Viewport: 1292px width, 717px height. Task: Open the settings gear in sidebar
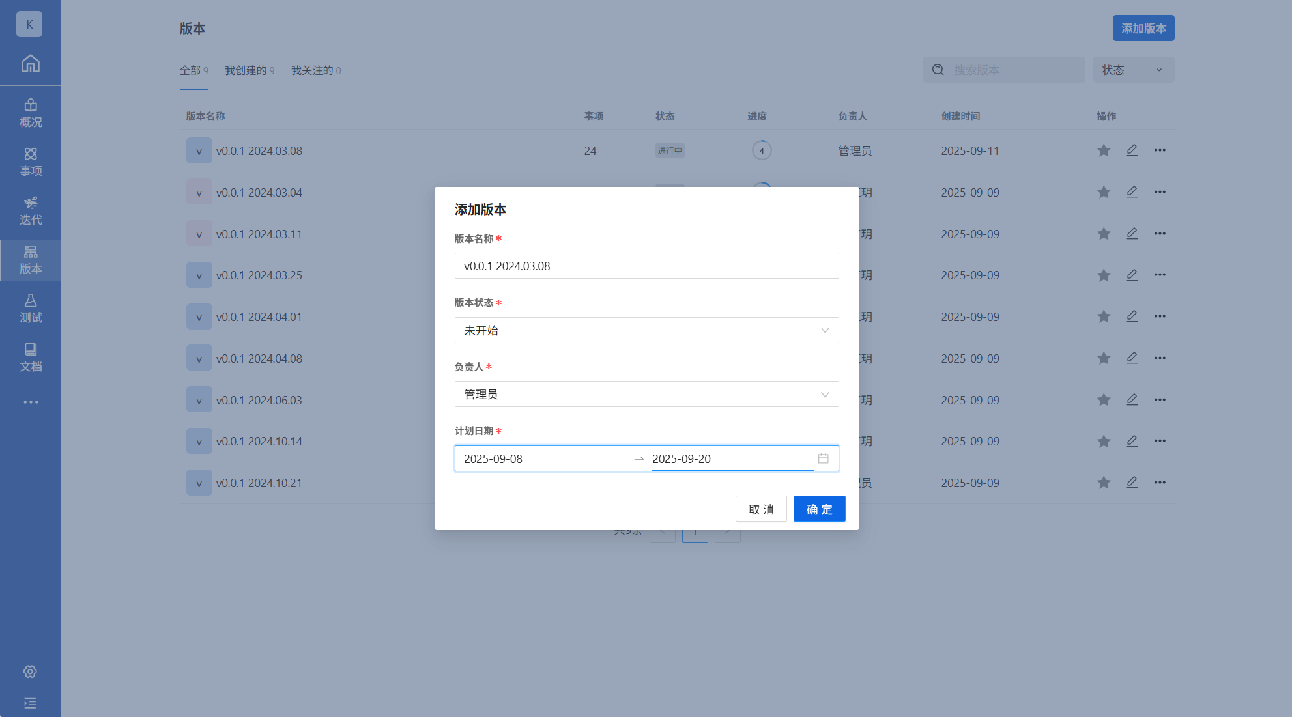point(30,671)
